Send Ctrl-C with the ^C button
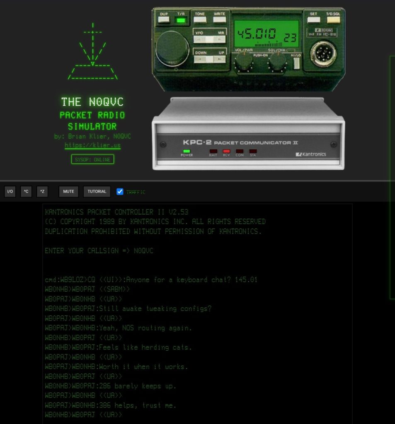Viewport: 395px width, 424px height. click(26, 192)
